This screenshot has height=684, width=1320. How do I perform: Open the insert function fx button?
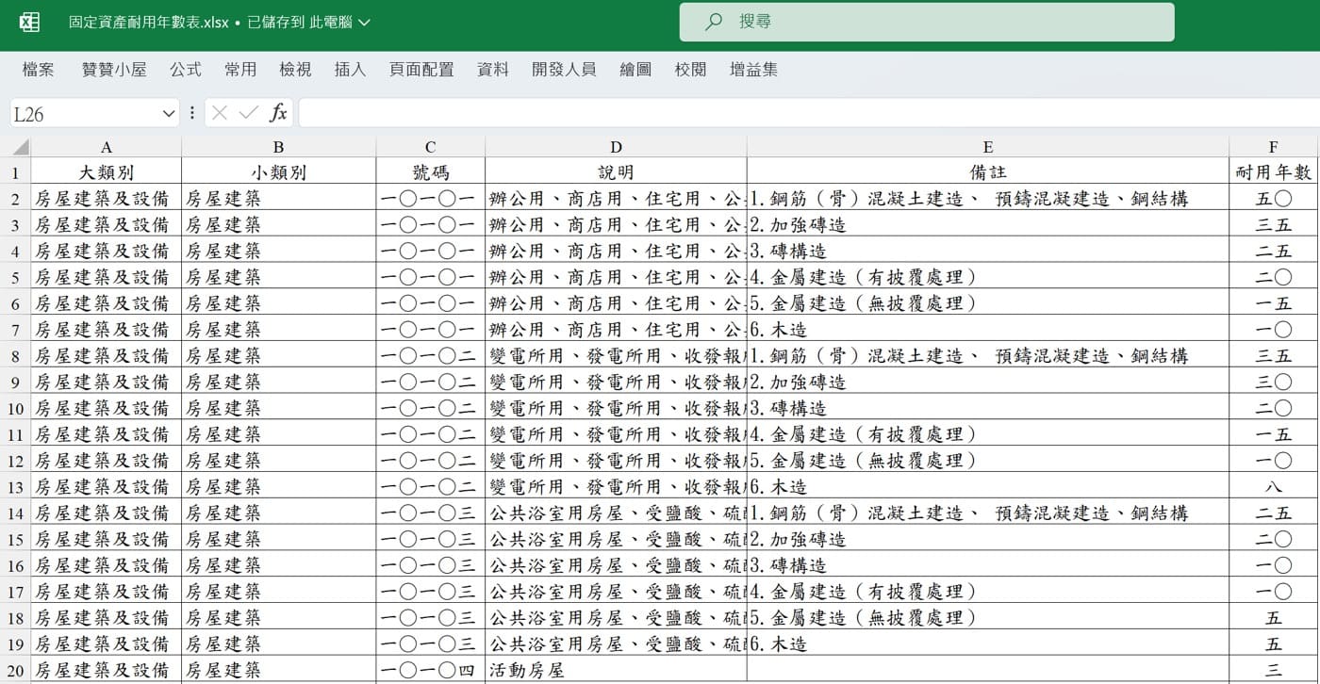tap(278, 113)
